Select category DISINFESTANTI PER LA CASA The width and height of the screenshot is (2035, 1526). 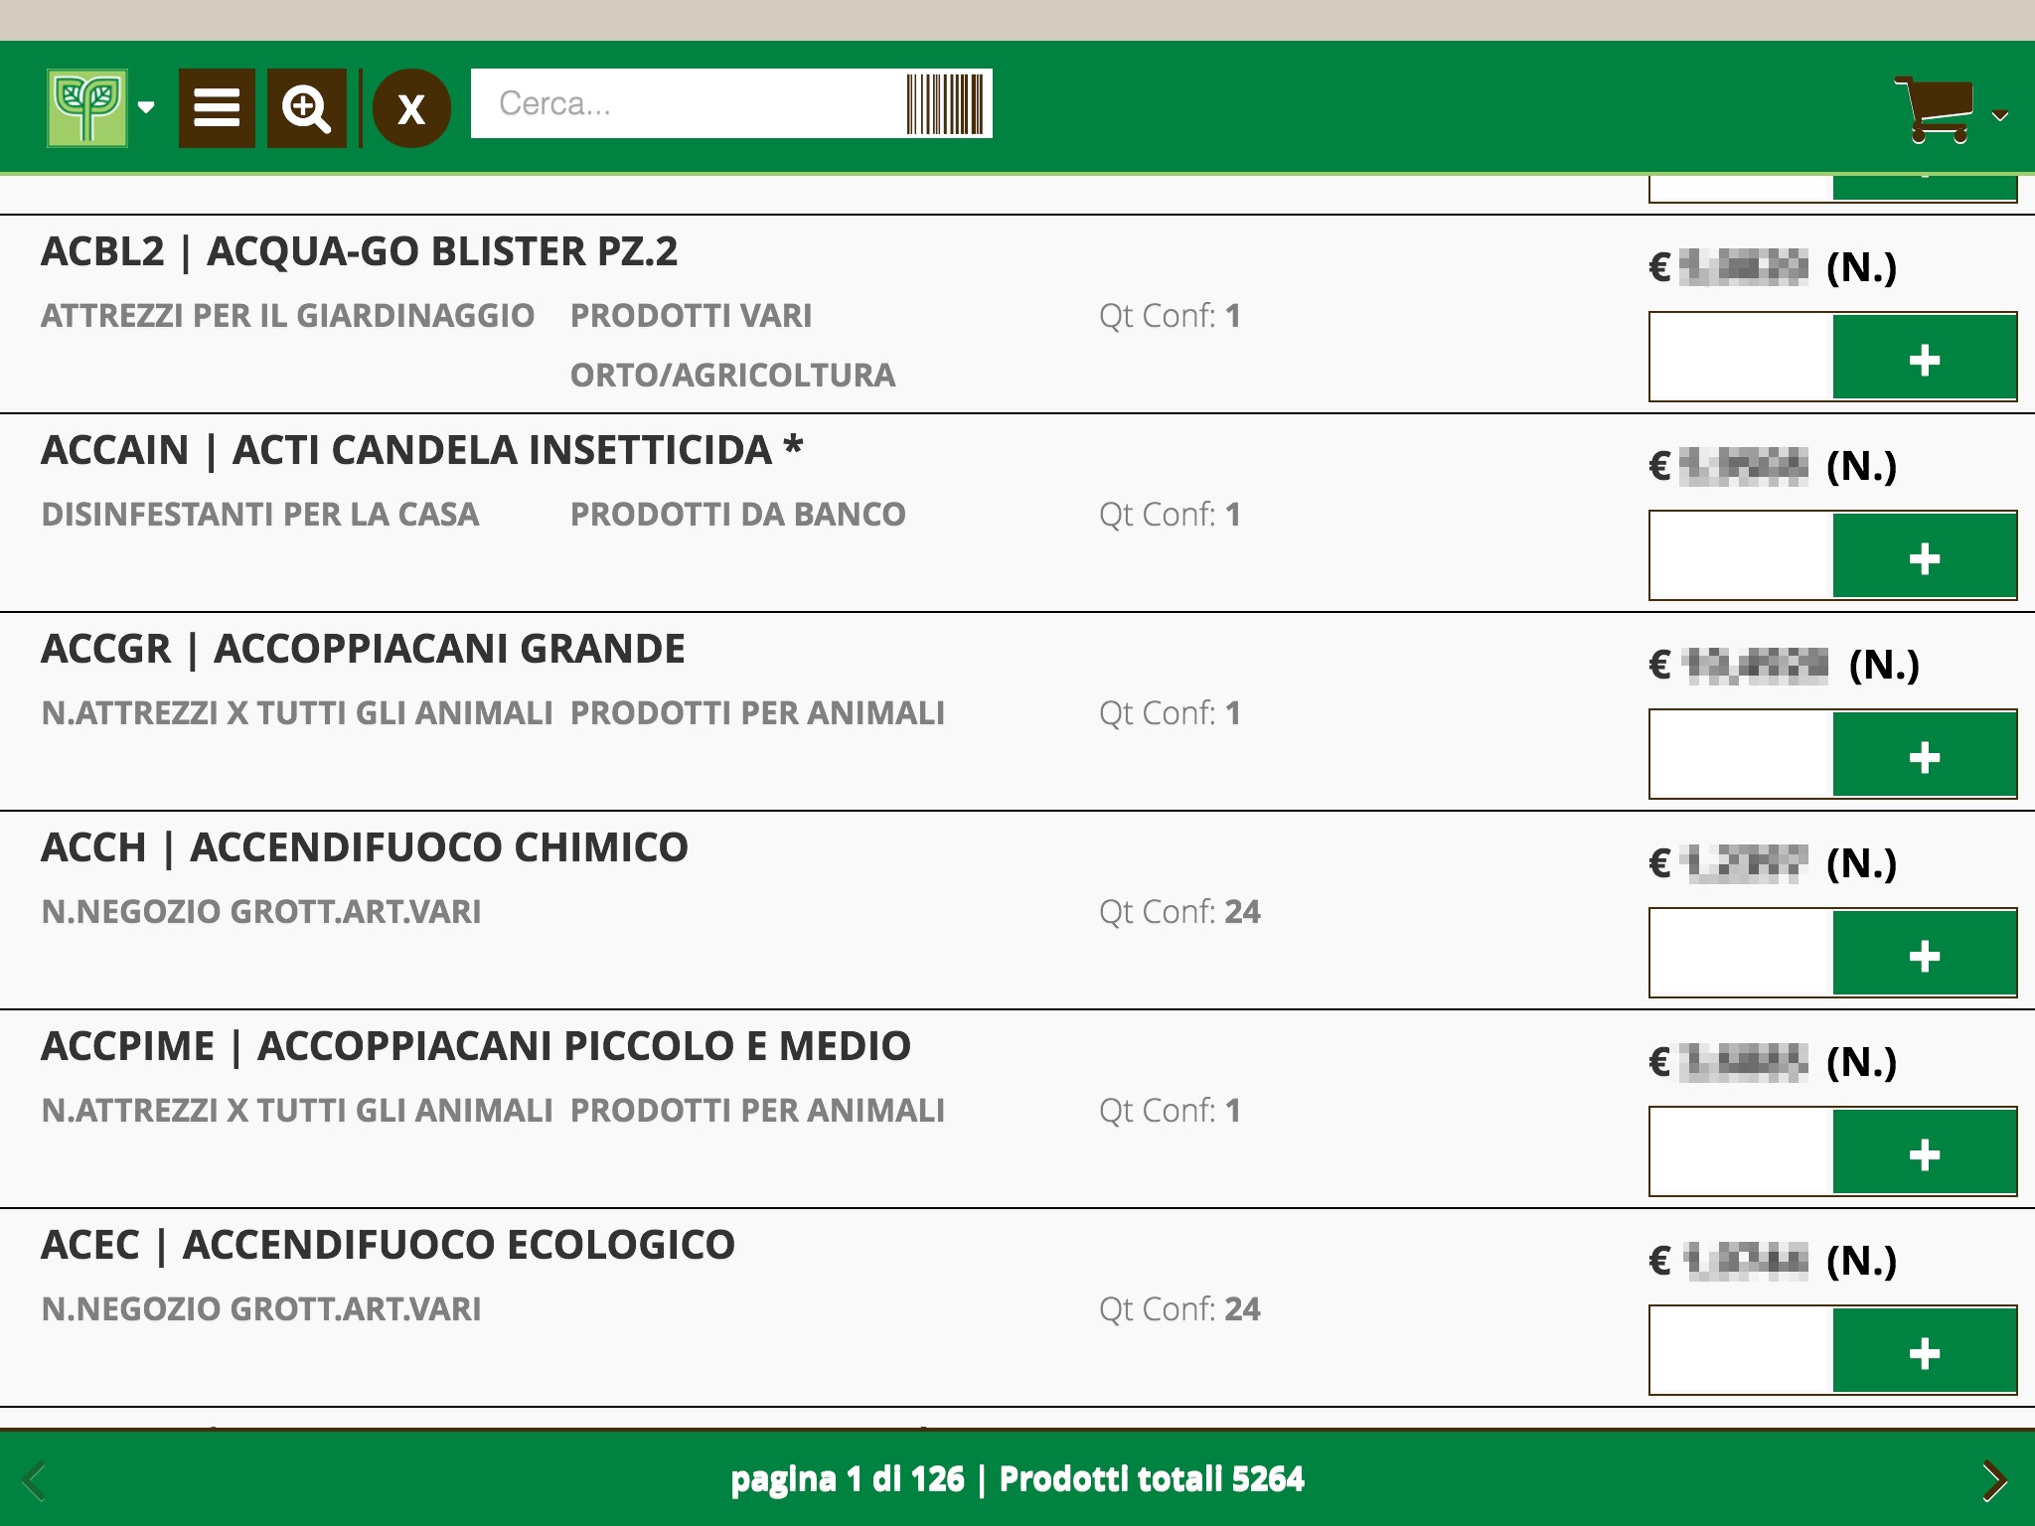pyautogui.click(x=260, y=515)
